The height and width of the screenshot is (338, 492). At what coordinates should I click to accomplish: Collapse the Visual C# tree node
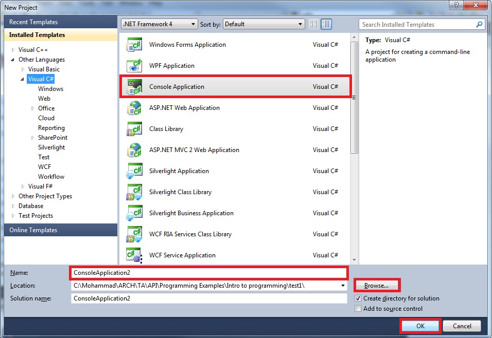(x=22, y=79)
